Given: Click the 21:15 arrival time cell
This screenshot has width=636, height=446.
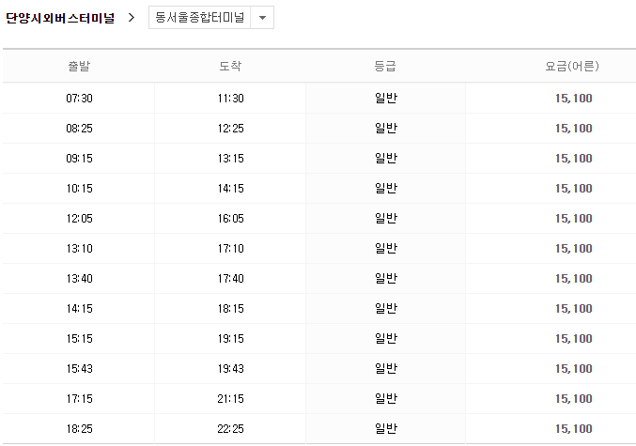Looking at the screenshot, I should coord(230,399).
